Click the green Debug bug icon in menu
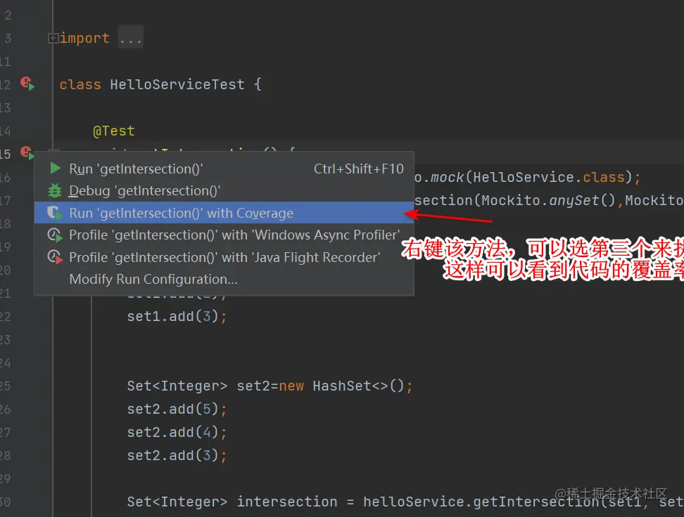Image resolution: width=684 pixels, height=517 pixels. [55, 191]
